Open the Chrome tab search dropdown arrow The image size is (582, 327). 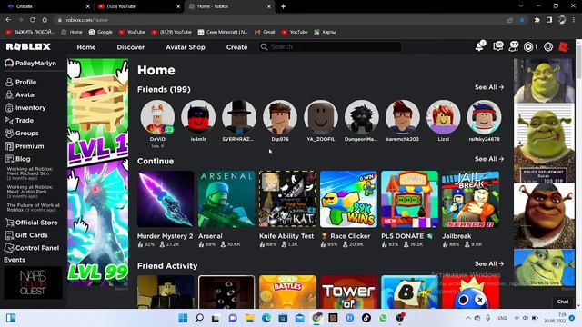pos(521,6)
